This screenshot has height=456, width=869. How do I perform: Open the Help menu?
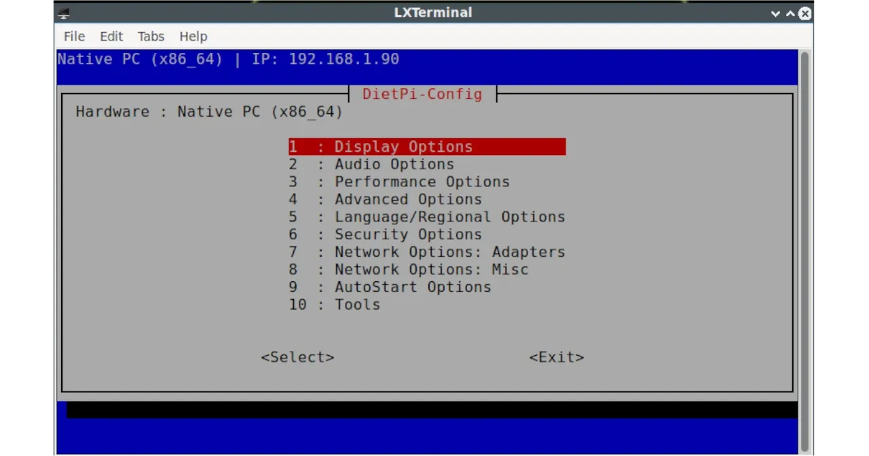pos(193,37)
